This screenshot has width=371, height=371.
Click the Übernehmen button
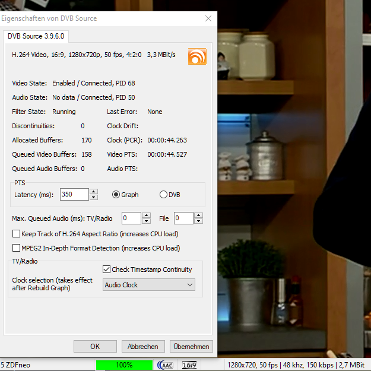pyautogui.click(x=191, y=347)
